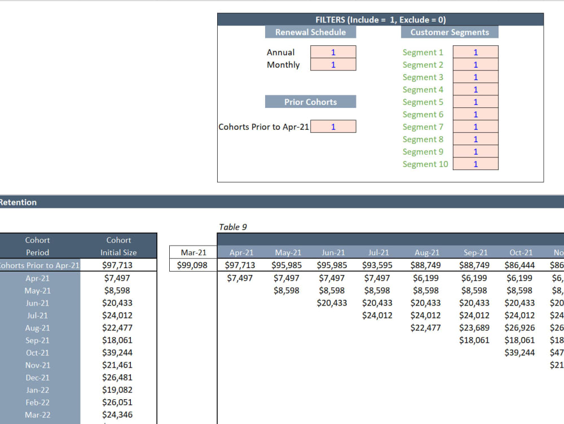The image size is (564, 424).
Task: Select the Prior Cohorts header
Action: pos(311,102)
